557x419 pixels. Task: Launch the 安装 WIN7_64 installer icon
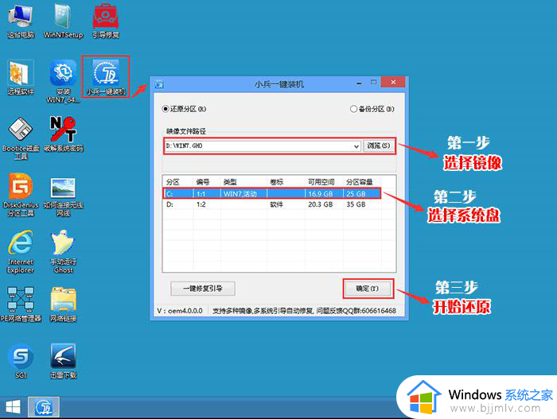coord(63,81)
